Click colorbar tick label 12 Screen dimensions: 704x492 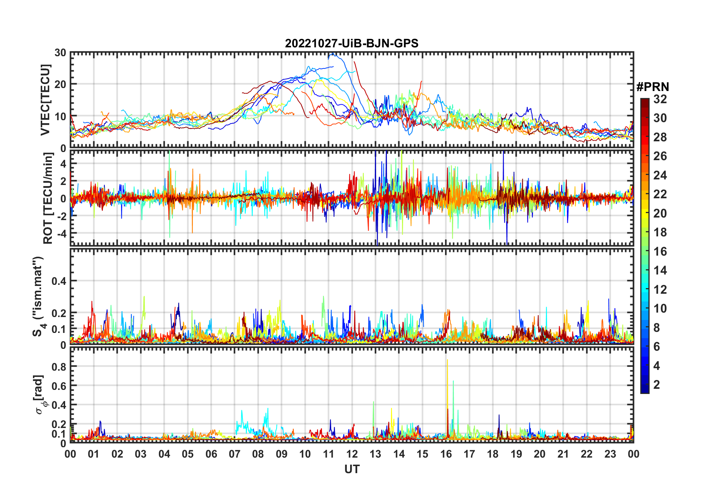pyautogui.click(x=660, y=290)
